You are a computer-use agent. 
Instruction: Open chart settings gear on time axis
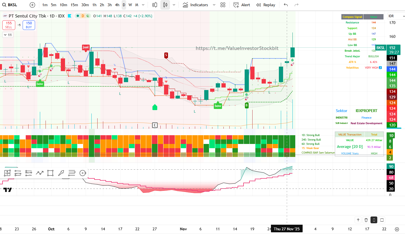[x=397, y=229]
